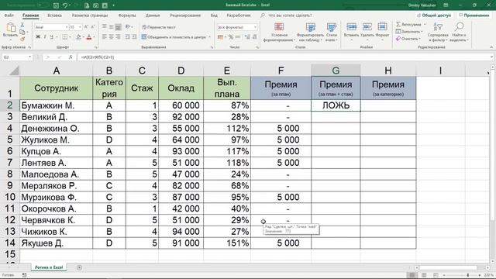
Task: Add a new sheet with the plus button
Action: pyautogui.click(x=79, y=267)
